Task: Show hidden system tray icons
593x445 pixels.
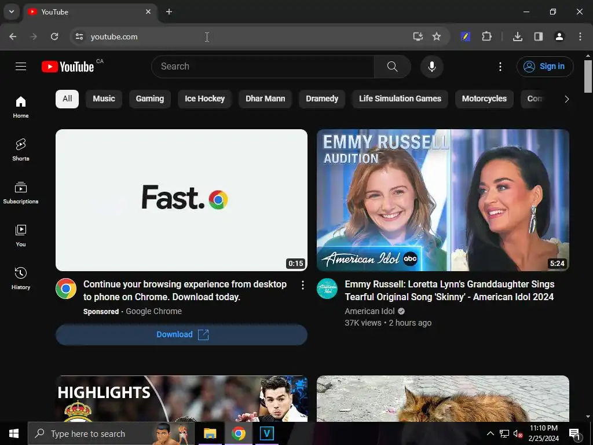Action: tap(490, 433)
